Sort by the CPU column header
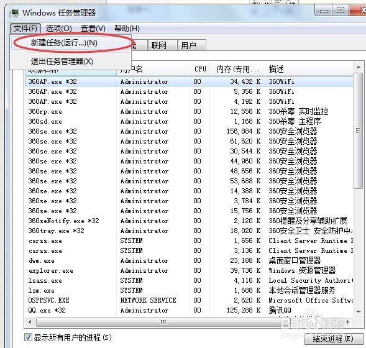This screenshot has width=366, height=348. (x=200, y=69)
